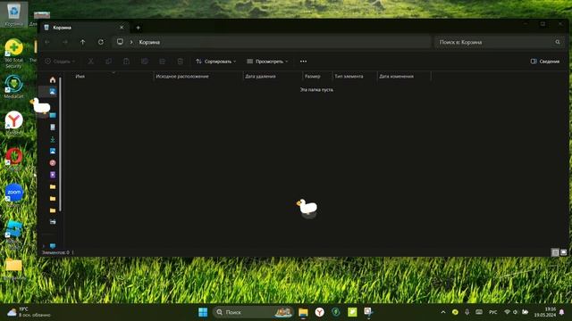572x321 pixels.
Task: Open File Explorer from the taskbar
Action: [x=303, y=312]
